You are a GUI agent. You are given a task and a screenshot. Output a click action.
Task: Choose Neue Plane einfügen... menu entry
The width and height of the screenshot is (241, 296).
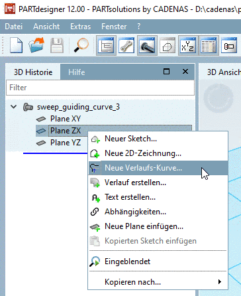click(x=158, y=226)
